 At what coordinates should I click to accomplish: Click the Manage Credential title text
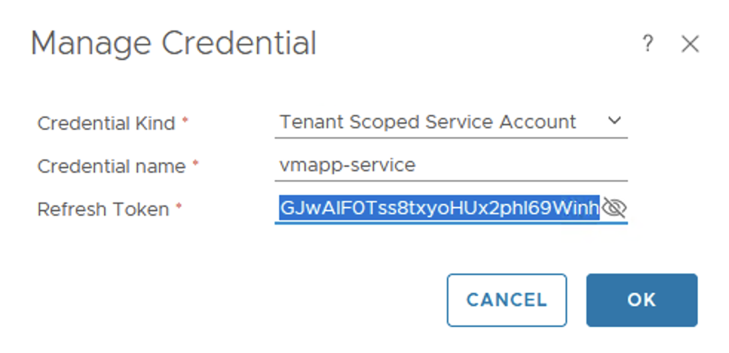pos(174,44)
